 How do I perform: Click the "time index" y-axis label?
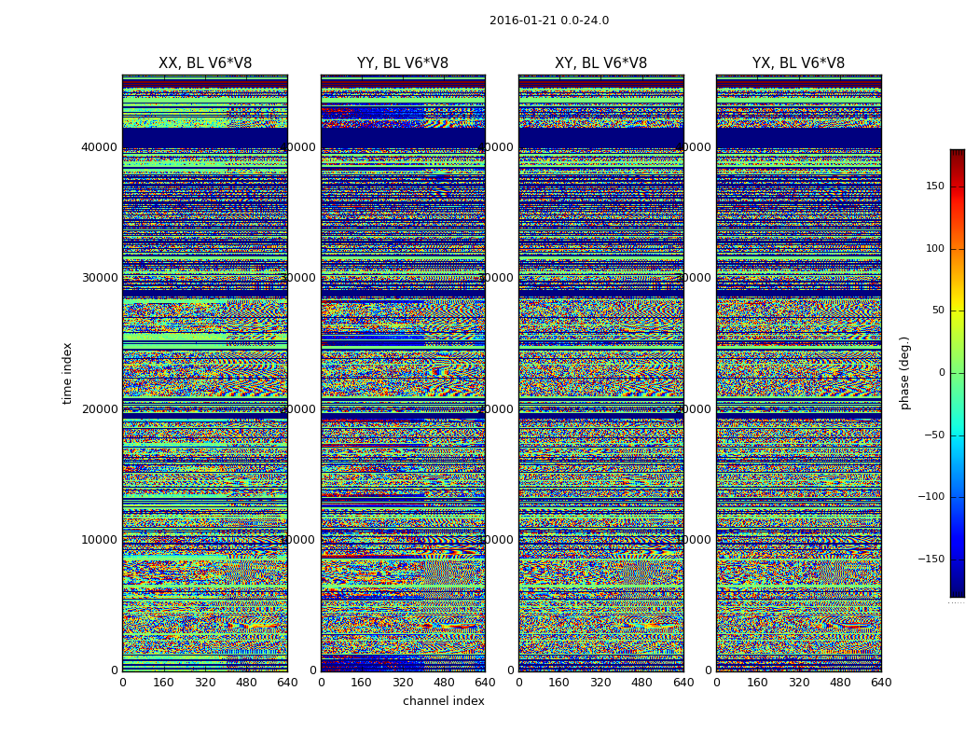pyautogui.click(x=67, y=373)
